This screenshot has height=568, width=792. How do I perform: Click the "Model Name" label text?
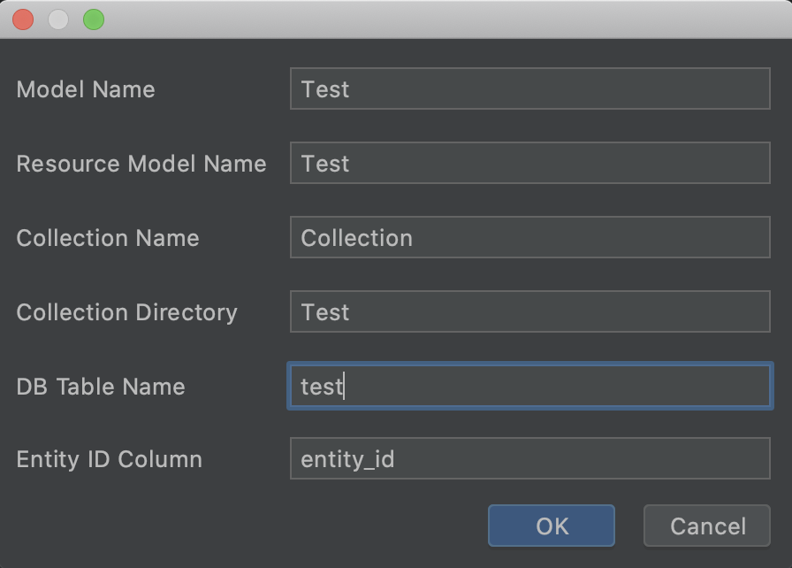point(86,89)
